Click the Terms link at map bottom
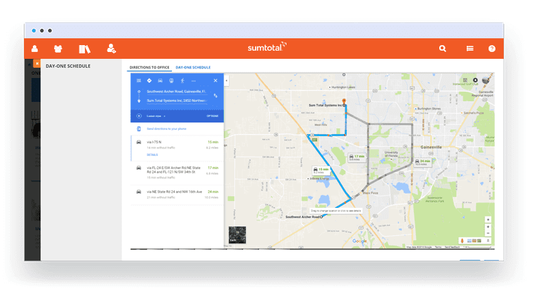The width and height of the screenshot is (540, 290). 438,247
